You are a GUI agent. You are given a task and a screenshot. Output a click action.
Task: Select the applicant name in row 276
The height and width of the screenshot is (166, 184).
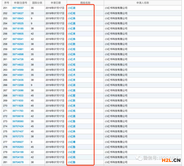(116, 137)
